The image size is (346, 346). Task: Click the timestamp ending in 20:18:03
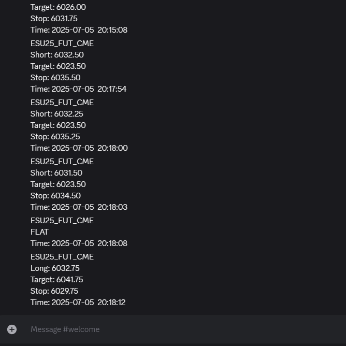[x=79, y=207]
